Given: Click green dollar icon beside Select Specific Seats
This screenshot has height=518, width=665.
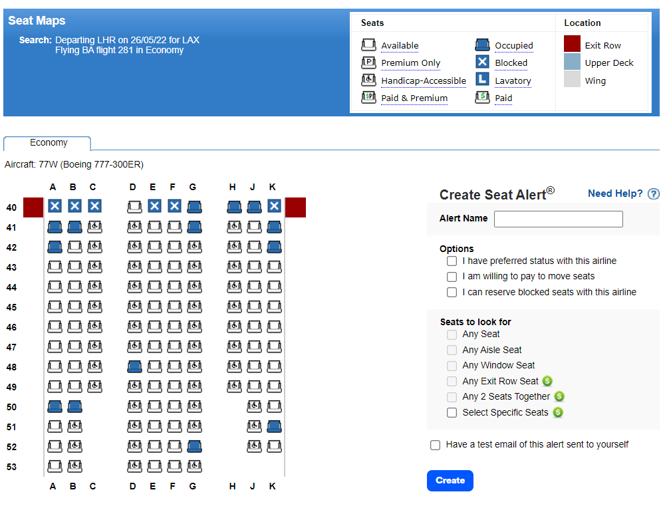Looking at the screenshot, I should 558,412.
